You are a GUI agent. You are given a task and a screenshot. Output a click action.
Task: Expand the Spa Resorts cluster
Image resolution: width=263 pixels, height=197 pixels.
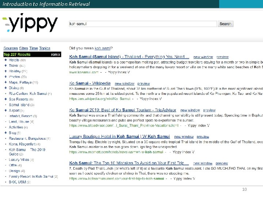tap(6, 99)
